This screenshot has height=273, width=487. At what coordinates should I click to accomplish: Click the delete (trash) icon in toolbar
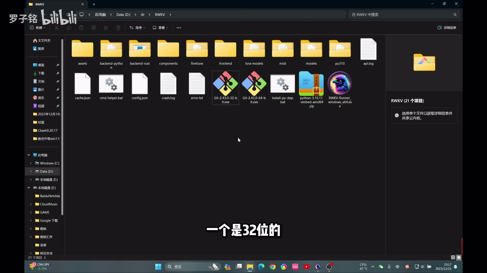click(118, 28)
